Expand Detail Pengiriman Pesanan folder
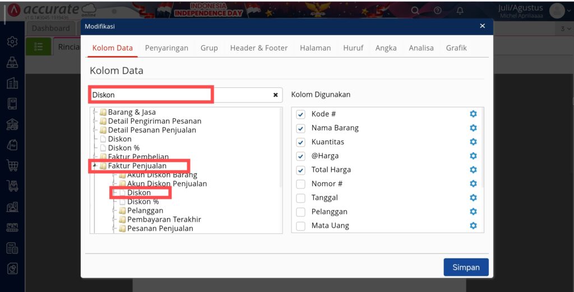Viewport: 574px width, 292px height. 95,121
